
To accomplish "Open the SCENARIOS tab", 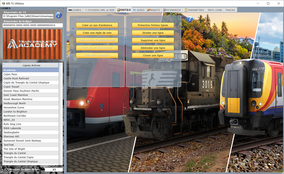I will tap(172, 10).
